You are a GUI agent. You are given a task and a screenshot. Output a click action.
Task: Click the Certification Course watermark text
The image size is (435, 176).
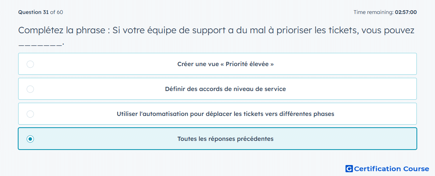pos(391,168)
